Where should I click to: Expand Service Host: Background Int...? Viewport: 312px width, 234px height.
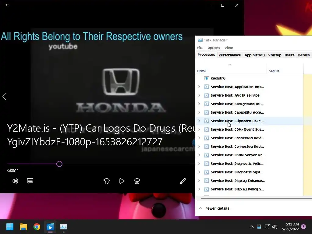pyautogui.click(x=199, y=104)
